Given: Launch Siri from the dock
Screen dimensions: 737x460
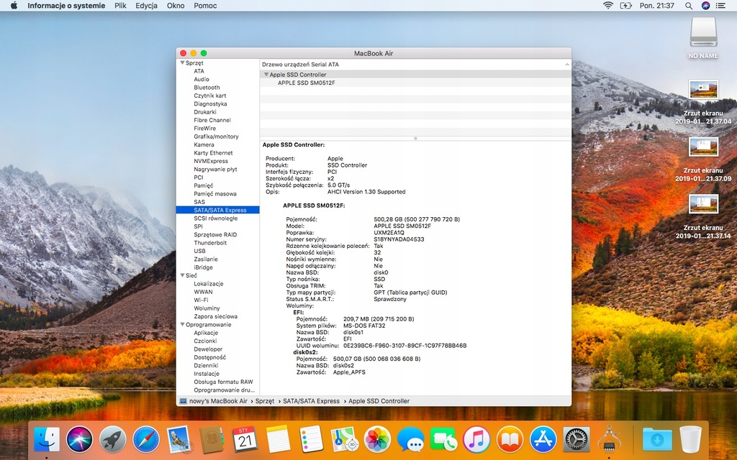Looking at the screenshot, I should pos(80,439).
